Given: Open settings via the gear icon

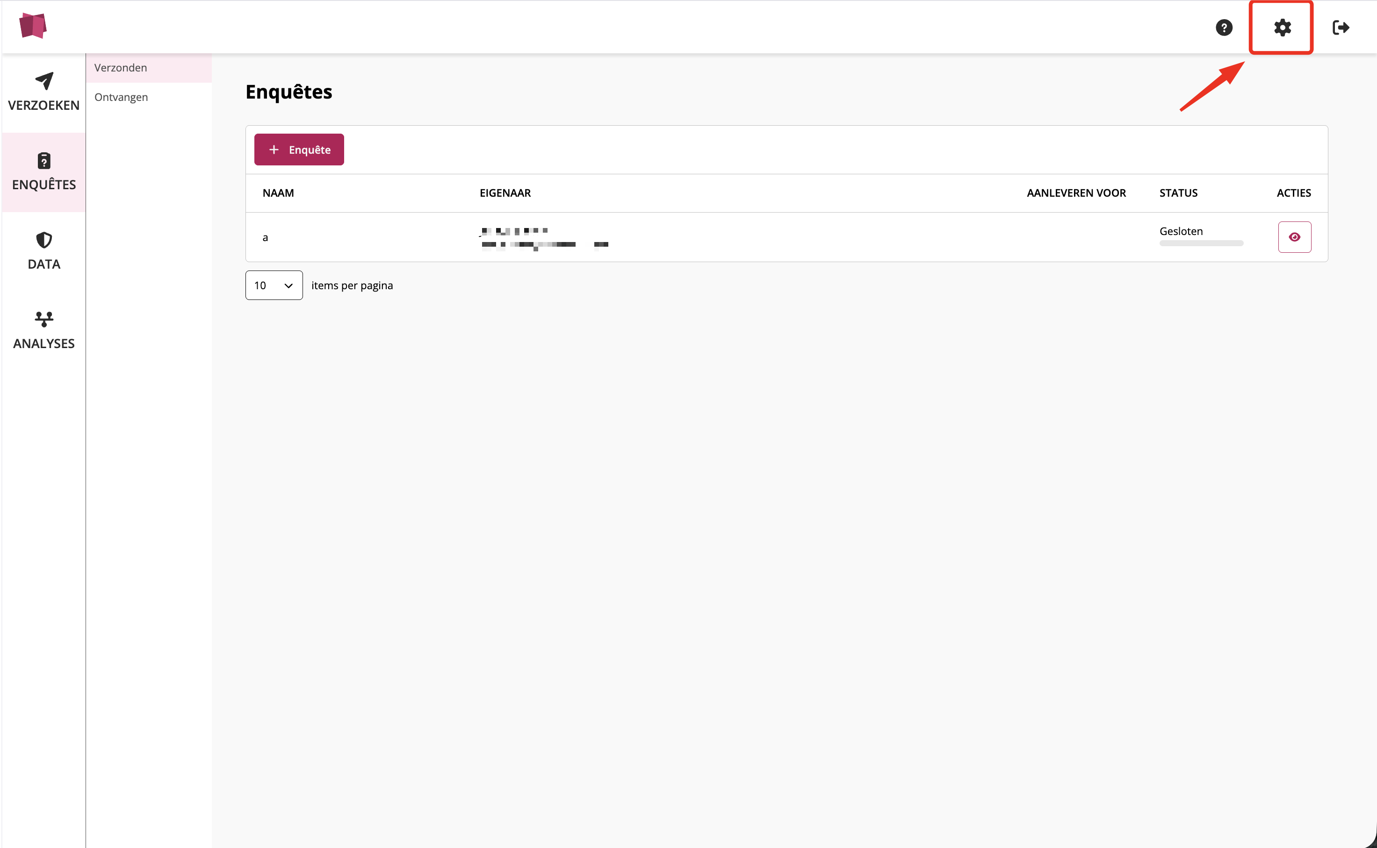Looking at the screenshot, I should pos(1282,28).
